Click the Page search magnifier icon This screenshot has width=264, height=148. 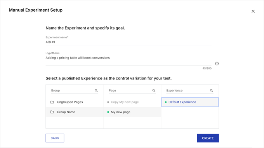coord(154,91)
